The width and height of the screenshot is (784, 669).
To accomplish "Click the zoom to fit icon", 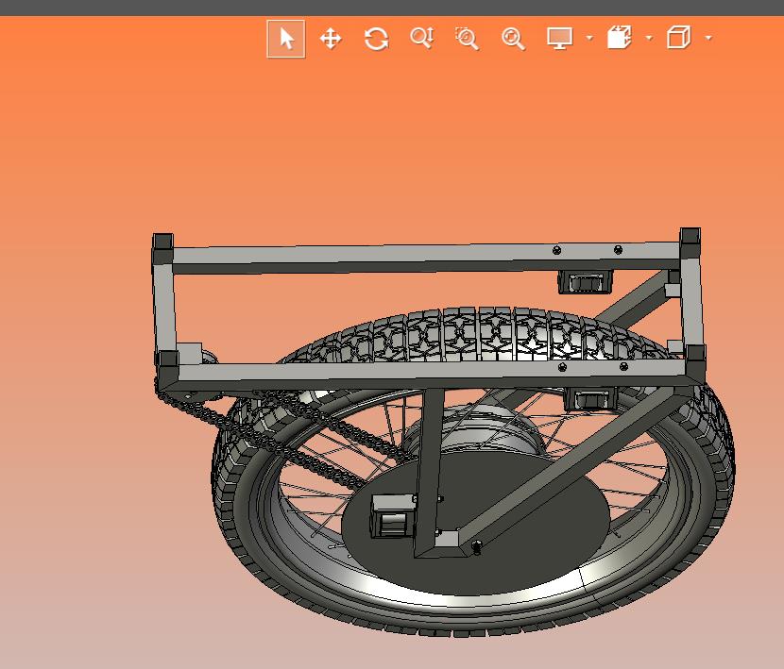I will (x=513, y=39).
